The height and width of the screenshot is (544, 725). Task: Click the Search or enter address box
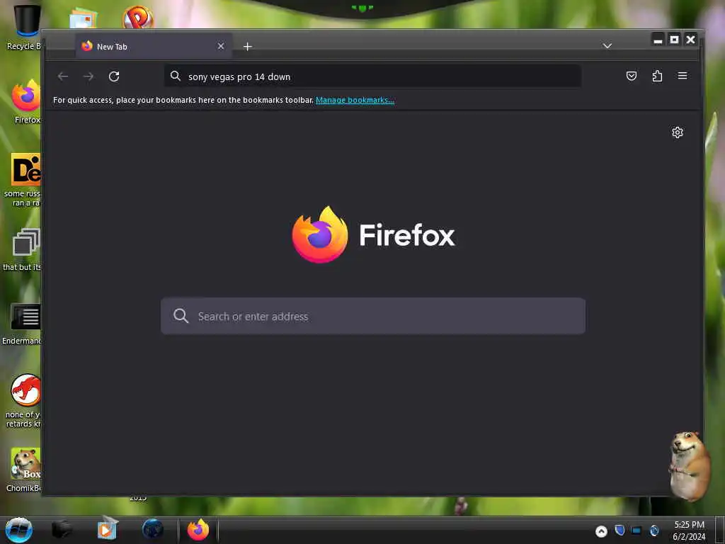point(372,316)
